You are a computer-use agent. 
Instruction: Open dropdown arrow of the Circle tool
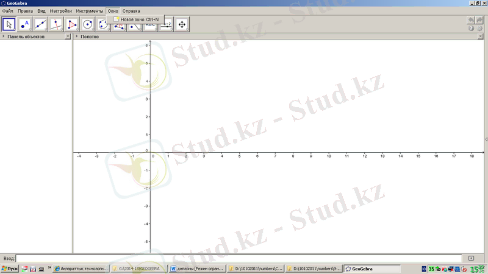(93, 30)
